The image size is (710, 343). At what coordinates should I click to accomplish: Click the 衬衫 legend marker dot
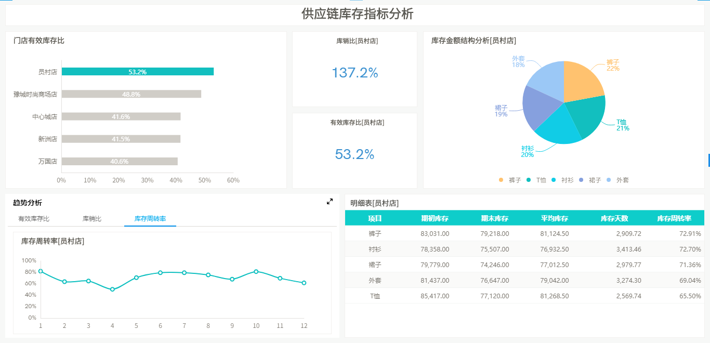554,180
